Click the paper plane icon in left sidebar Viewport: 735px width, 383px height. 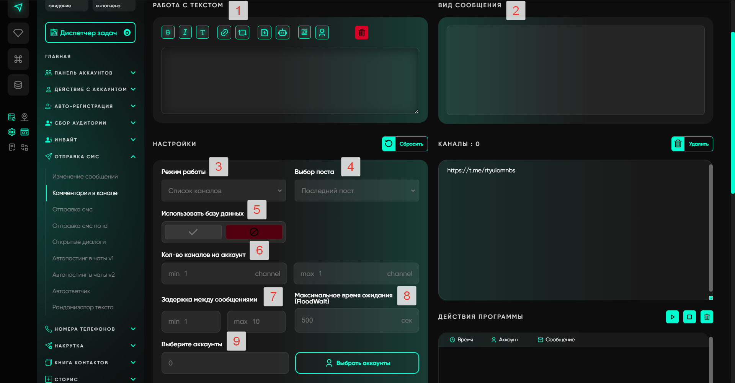tap(18, 8)
